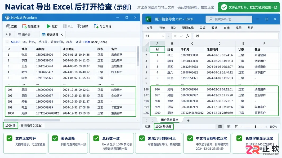The width and height of the screenshot is (282, 158).
Task: Click the 用户信息导出 sheet tab
Action: point(169,120)
